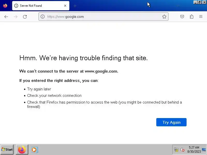Click the Show Desktop tray icon
The image size is (207, 155).
pos(204,150)
